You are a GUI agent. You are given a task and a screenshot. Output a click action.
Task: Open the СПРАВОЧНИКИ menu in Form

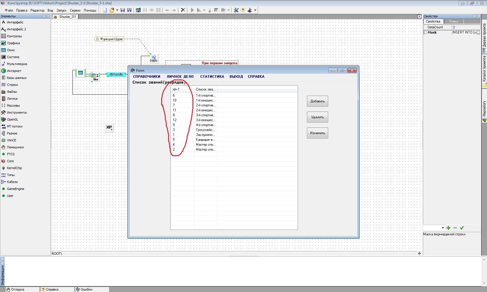[x=146, y=77]
